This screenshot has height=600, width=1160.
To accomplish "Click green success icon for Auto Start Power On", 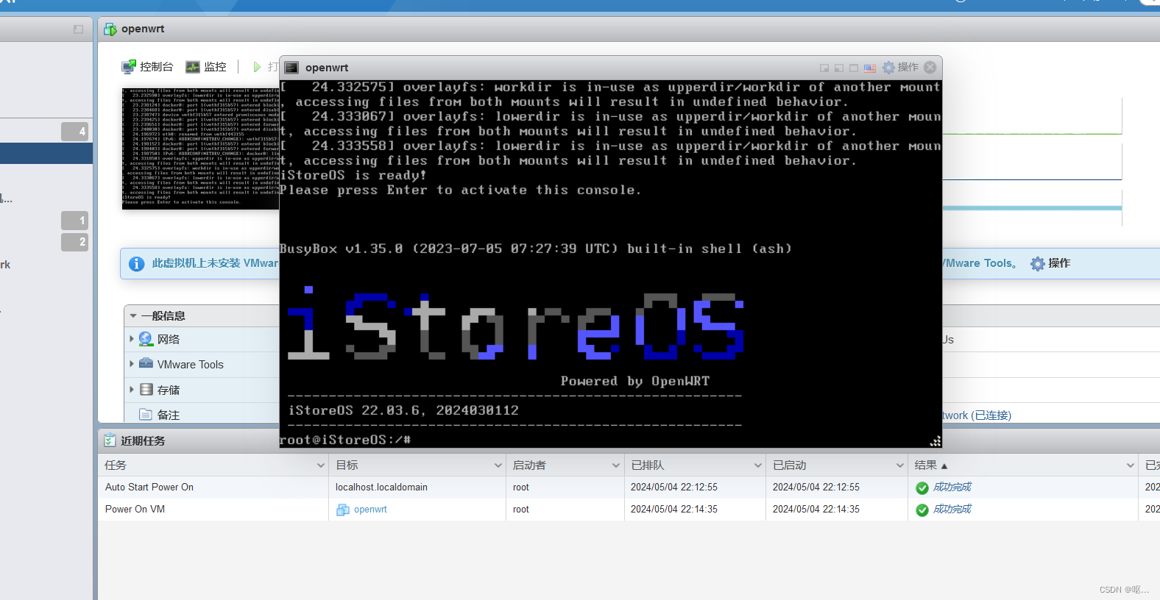I will 922,488.
